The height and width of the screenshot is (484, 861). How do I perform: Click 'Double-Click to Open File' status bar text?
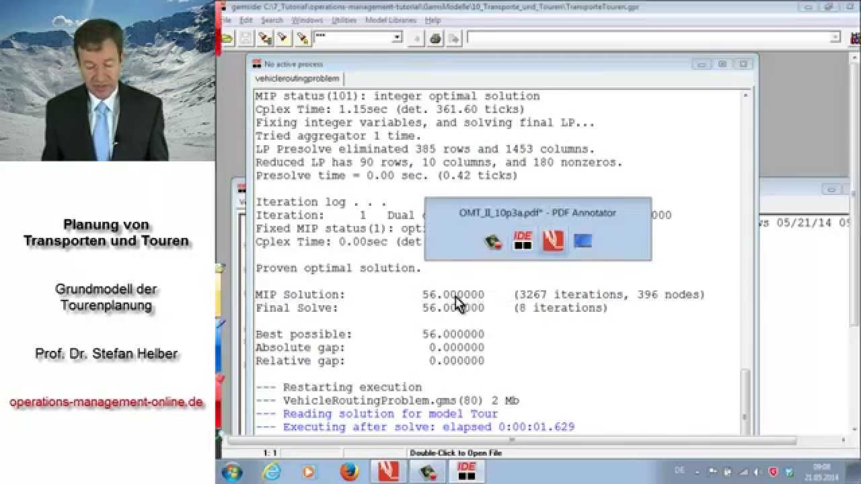[x=455, y=453]
